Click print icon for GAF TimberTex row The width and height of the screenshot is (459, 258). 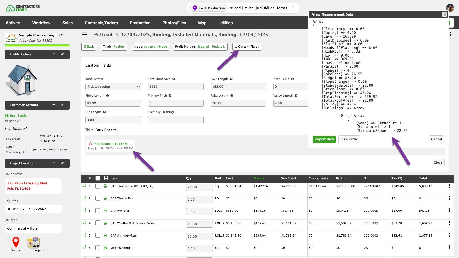click(105, 198)
